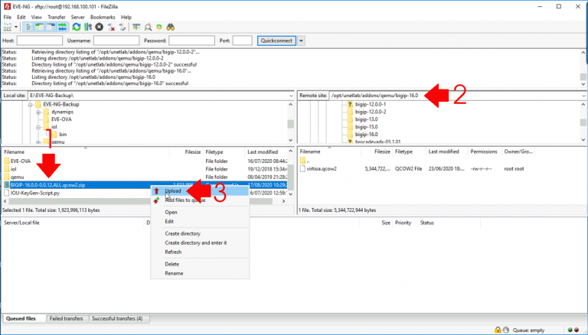Collapse the EVE-NG-Backup tree node

click(x=31, y=105)
